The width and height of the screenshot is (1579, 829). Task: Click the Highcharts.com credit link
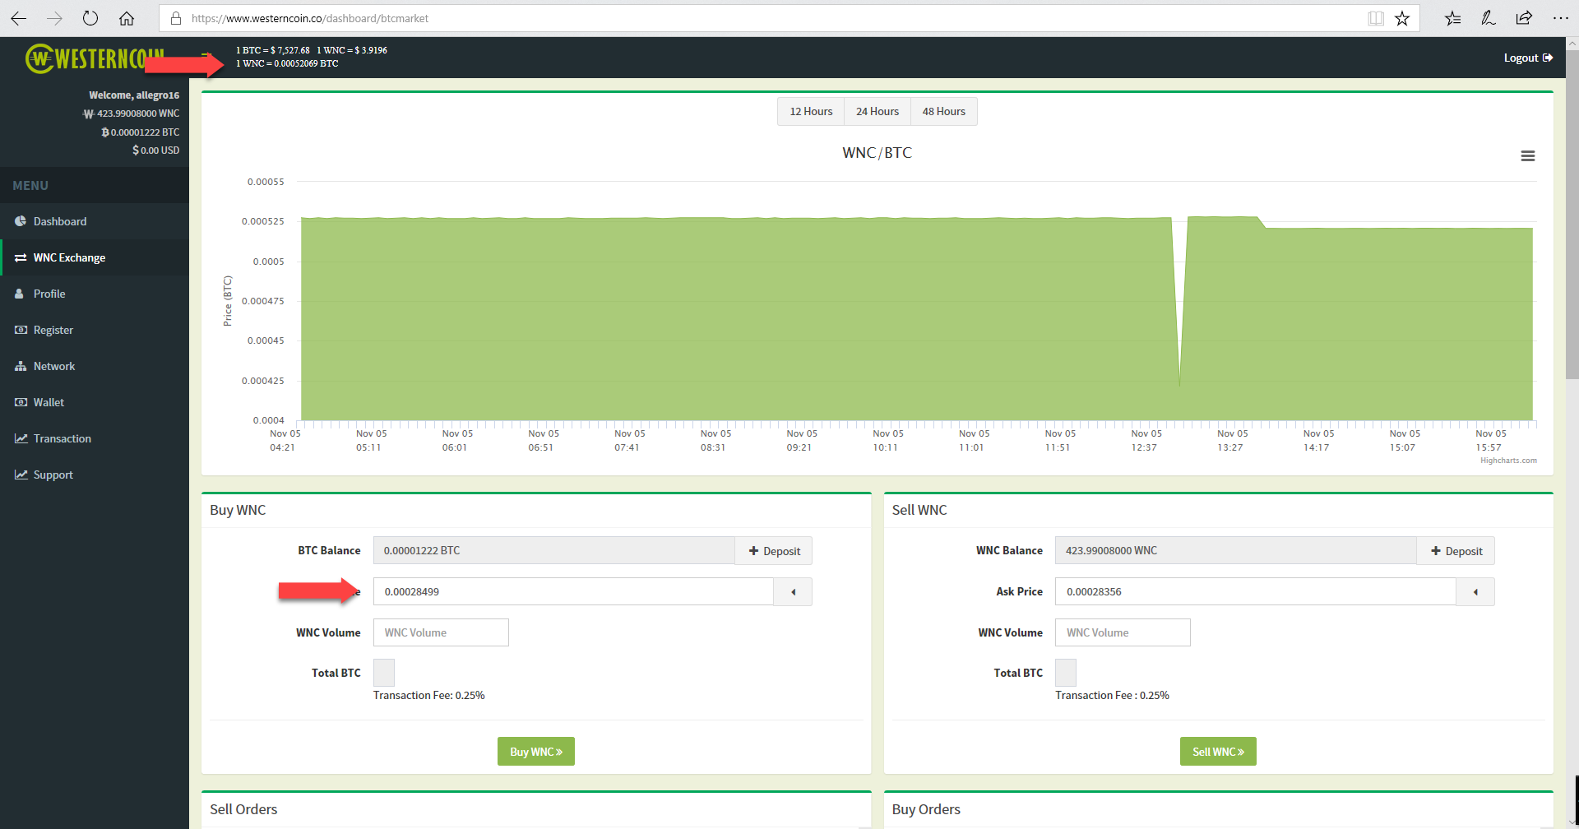pyautogui.click(x=1508, y=461)
